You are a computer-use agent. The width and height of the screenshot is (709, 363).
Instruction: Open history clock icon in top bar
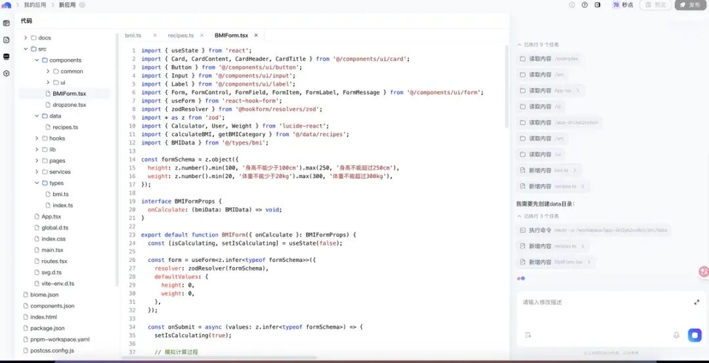572,5
